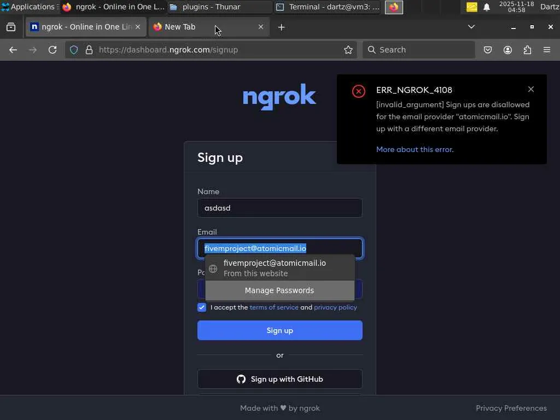Click the site padlock icon
The image size is (560, 420).
pos(89,50)
